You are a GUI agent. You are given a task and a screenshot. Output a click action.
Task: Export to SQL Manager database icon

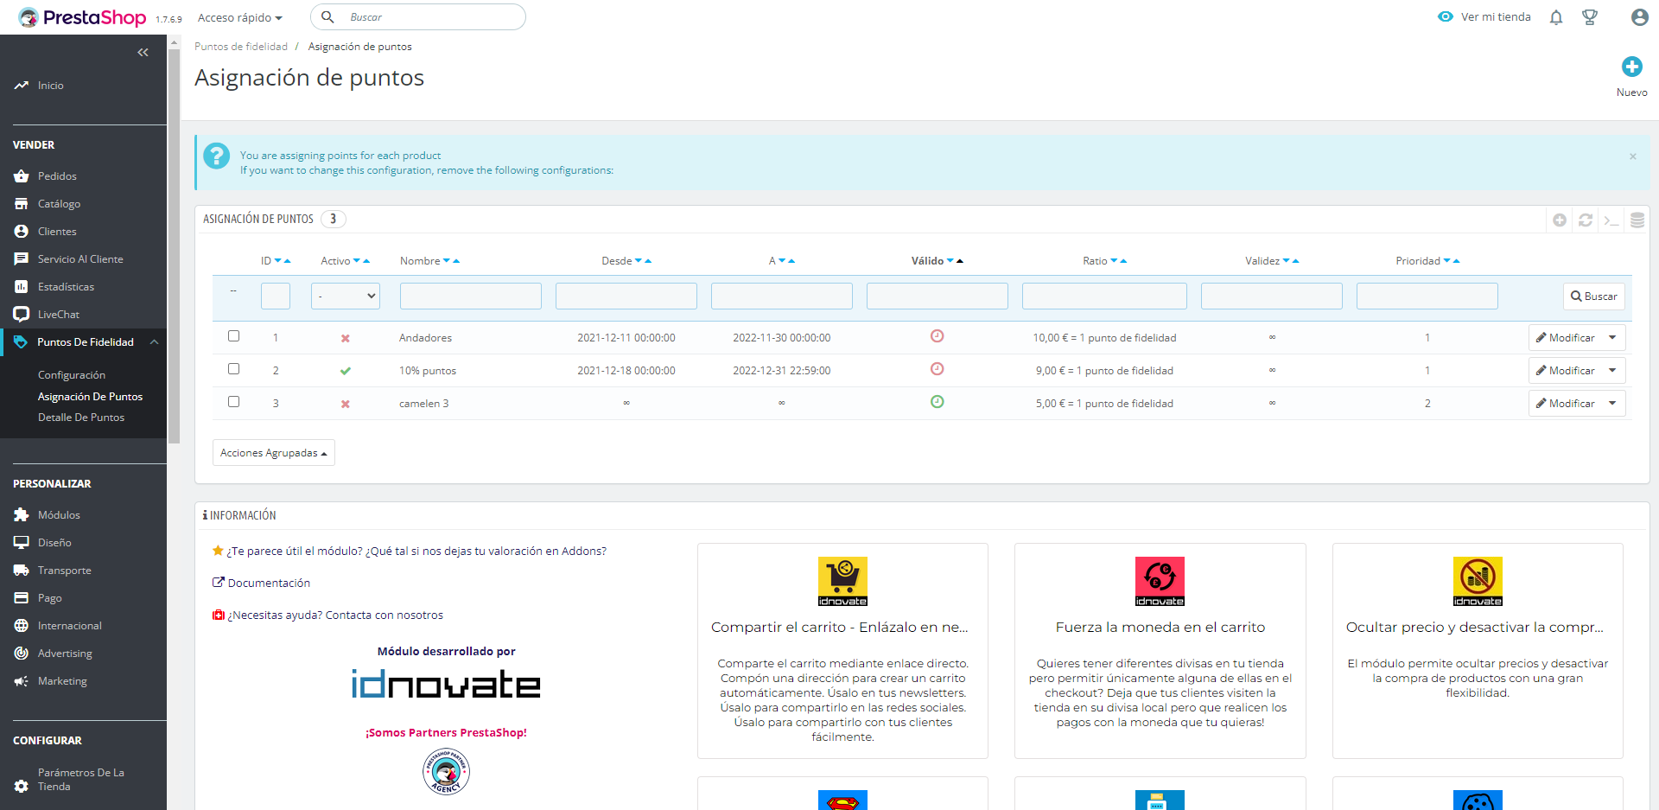point(1637,220)
